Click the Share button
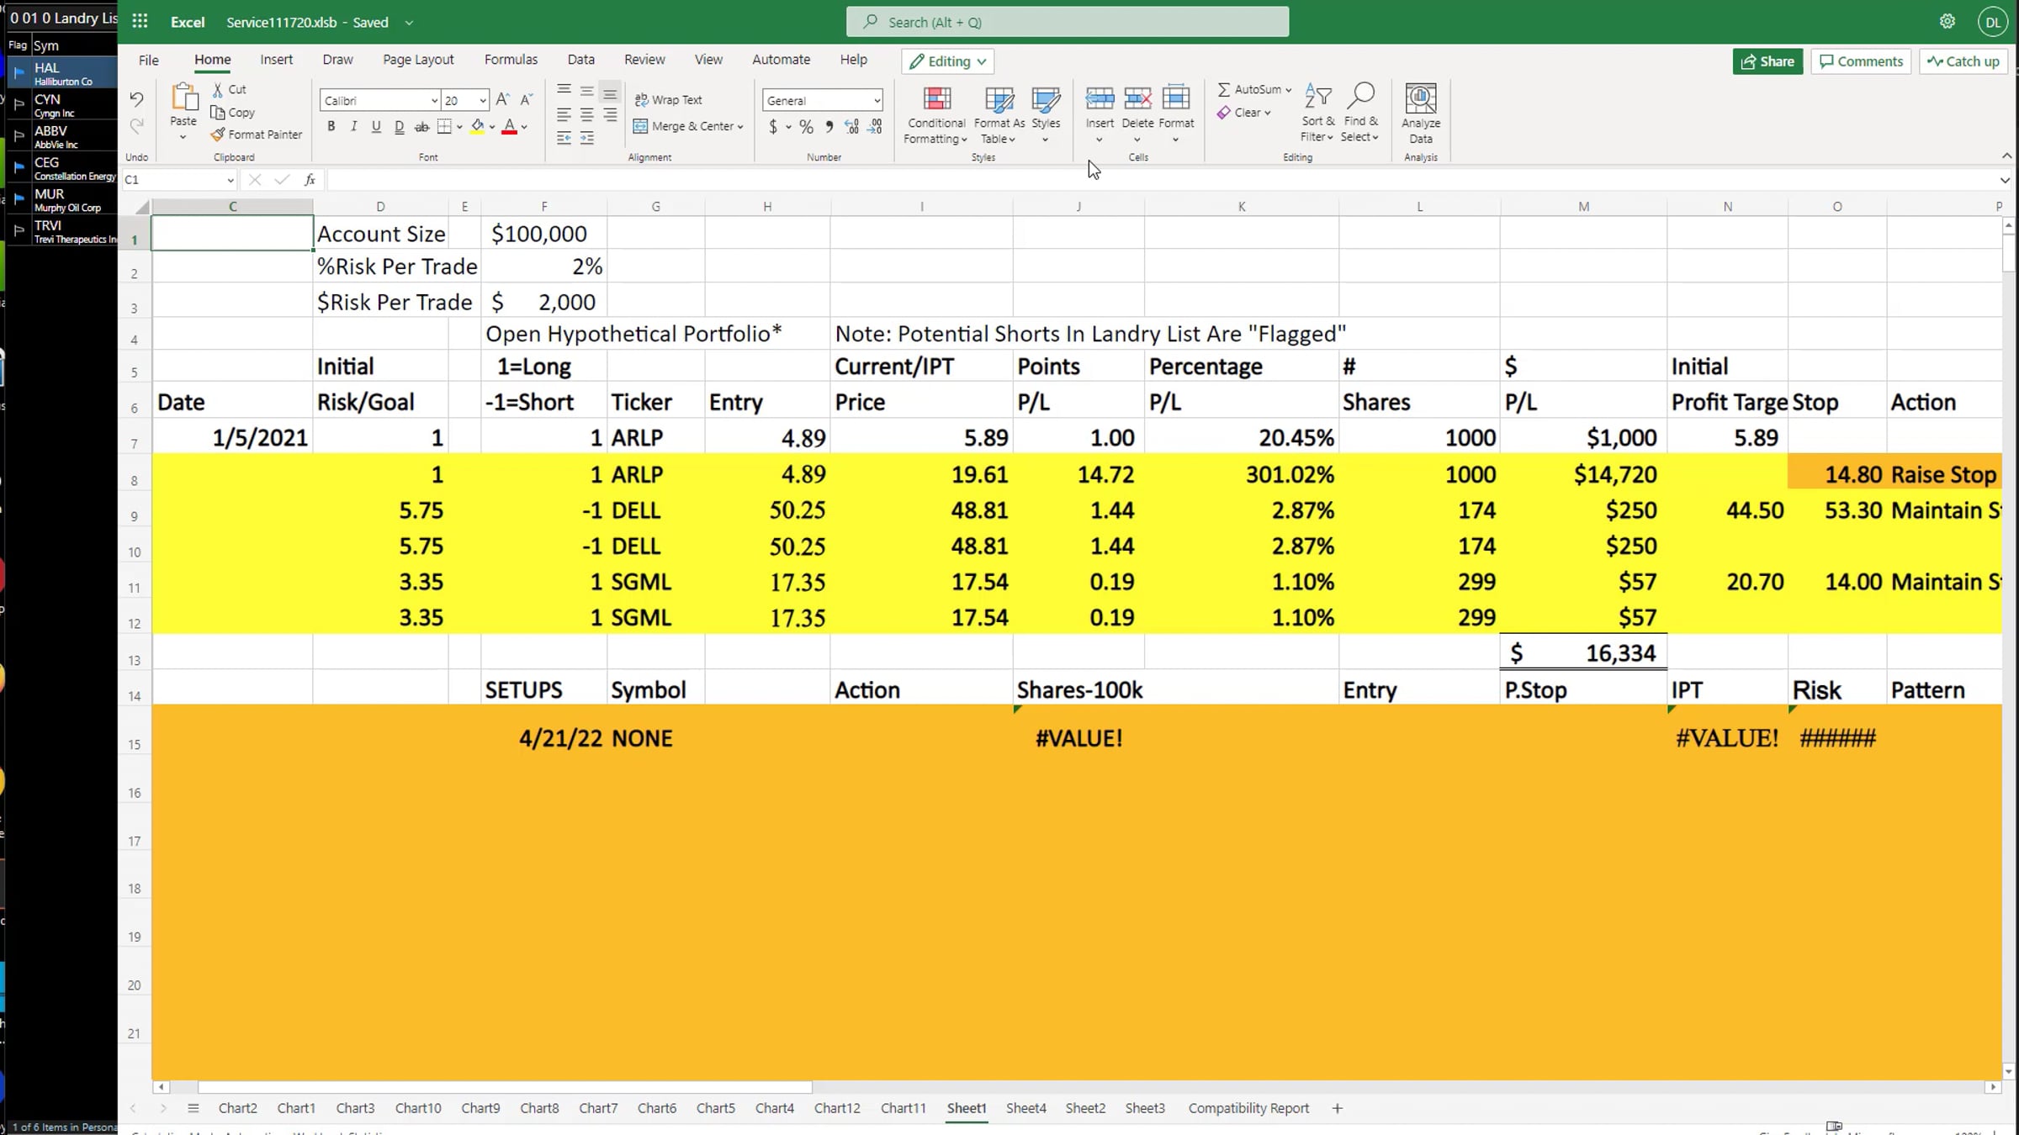2019x1135 pixels. (1767, 61)
